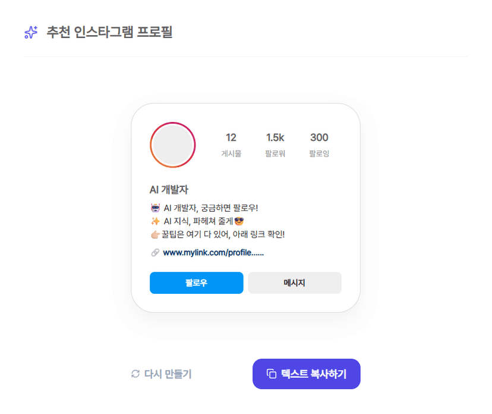Click the sparkles emoji on second bio line
Image resolution: width=492 pixels, height=414 pixels.
[x=156, y=221]
